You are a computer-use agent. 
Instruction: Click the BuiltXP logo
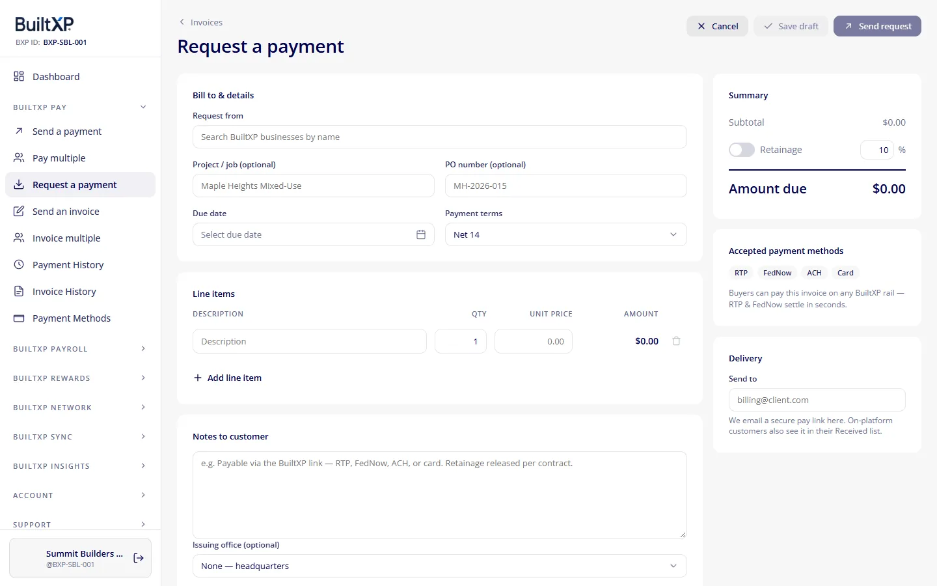click(44, 24)
